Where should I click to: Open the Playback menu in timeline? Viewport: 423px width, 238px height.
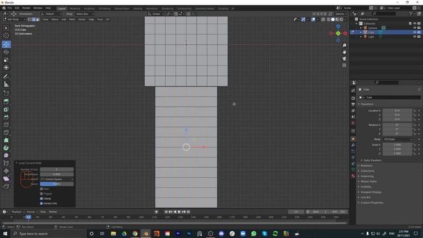click(18, 212)
